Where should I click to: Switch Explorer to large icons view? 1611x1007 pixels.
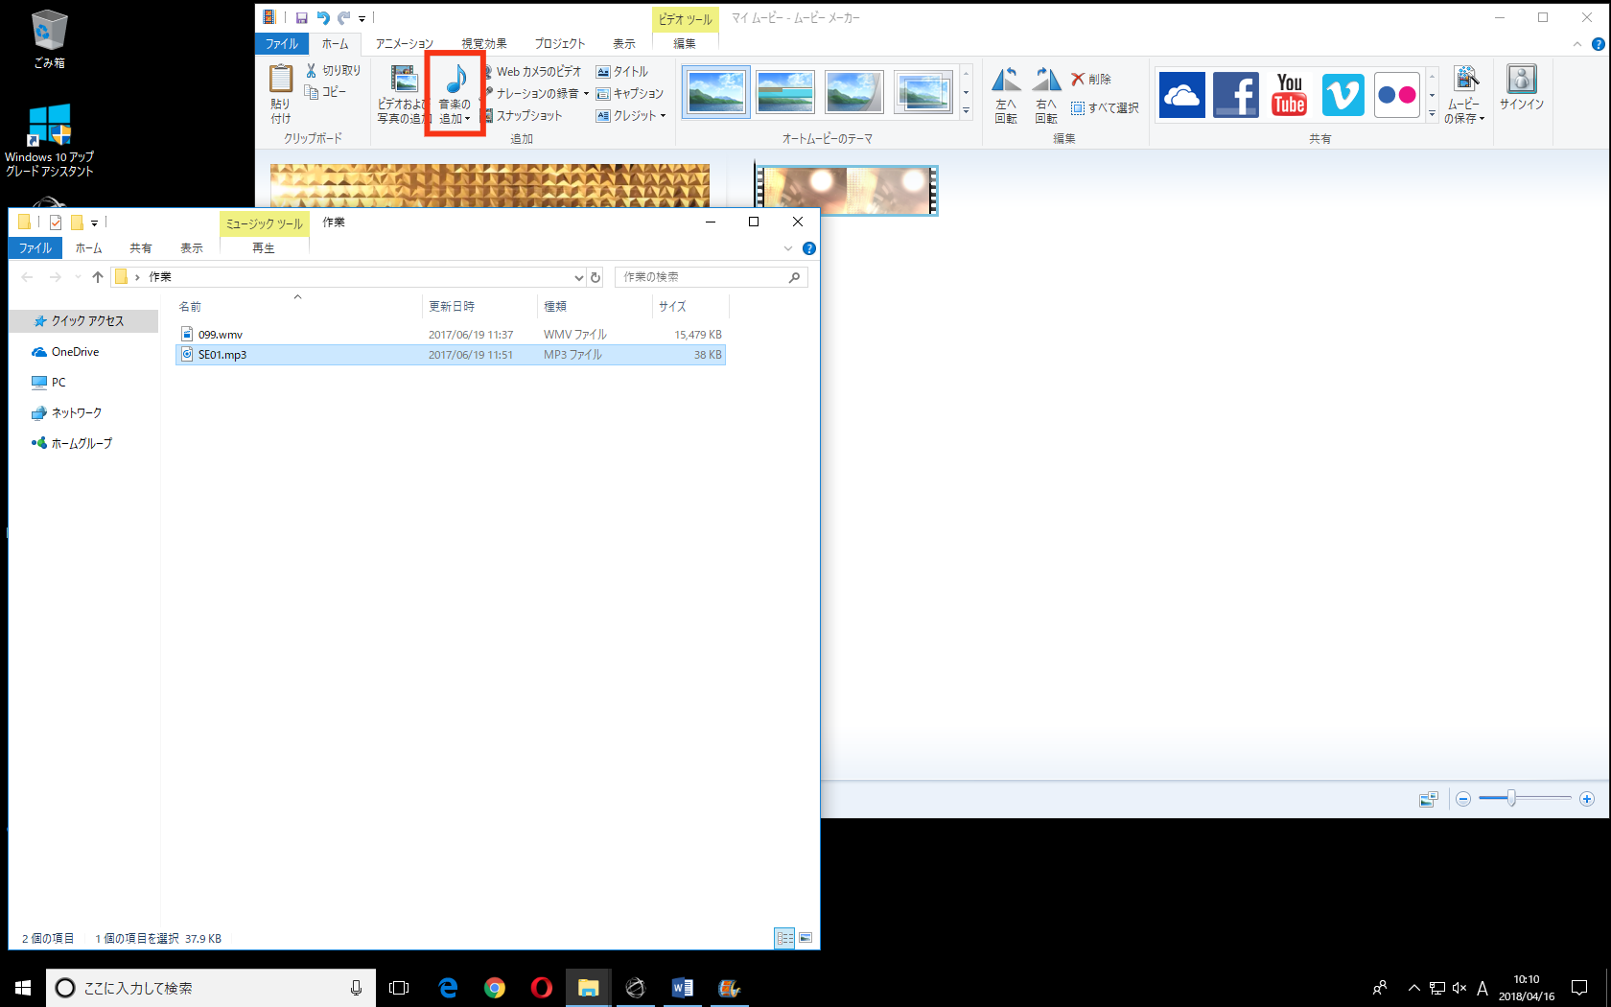point(805,938)
